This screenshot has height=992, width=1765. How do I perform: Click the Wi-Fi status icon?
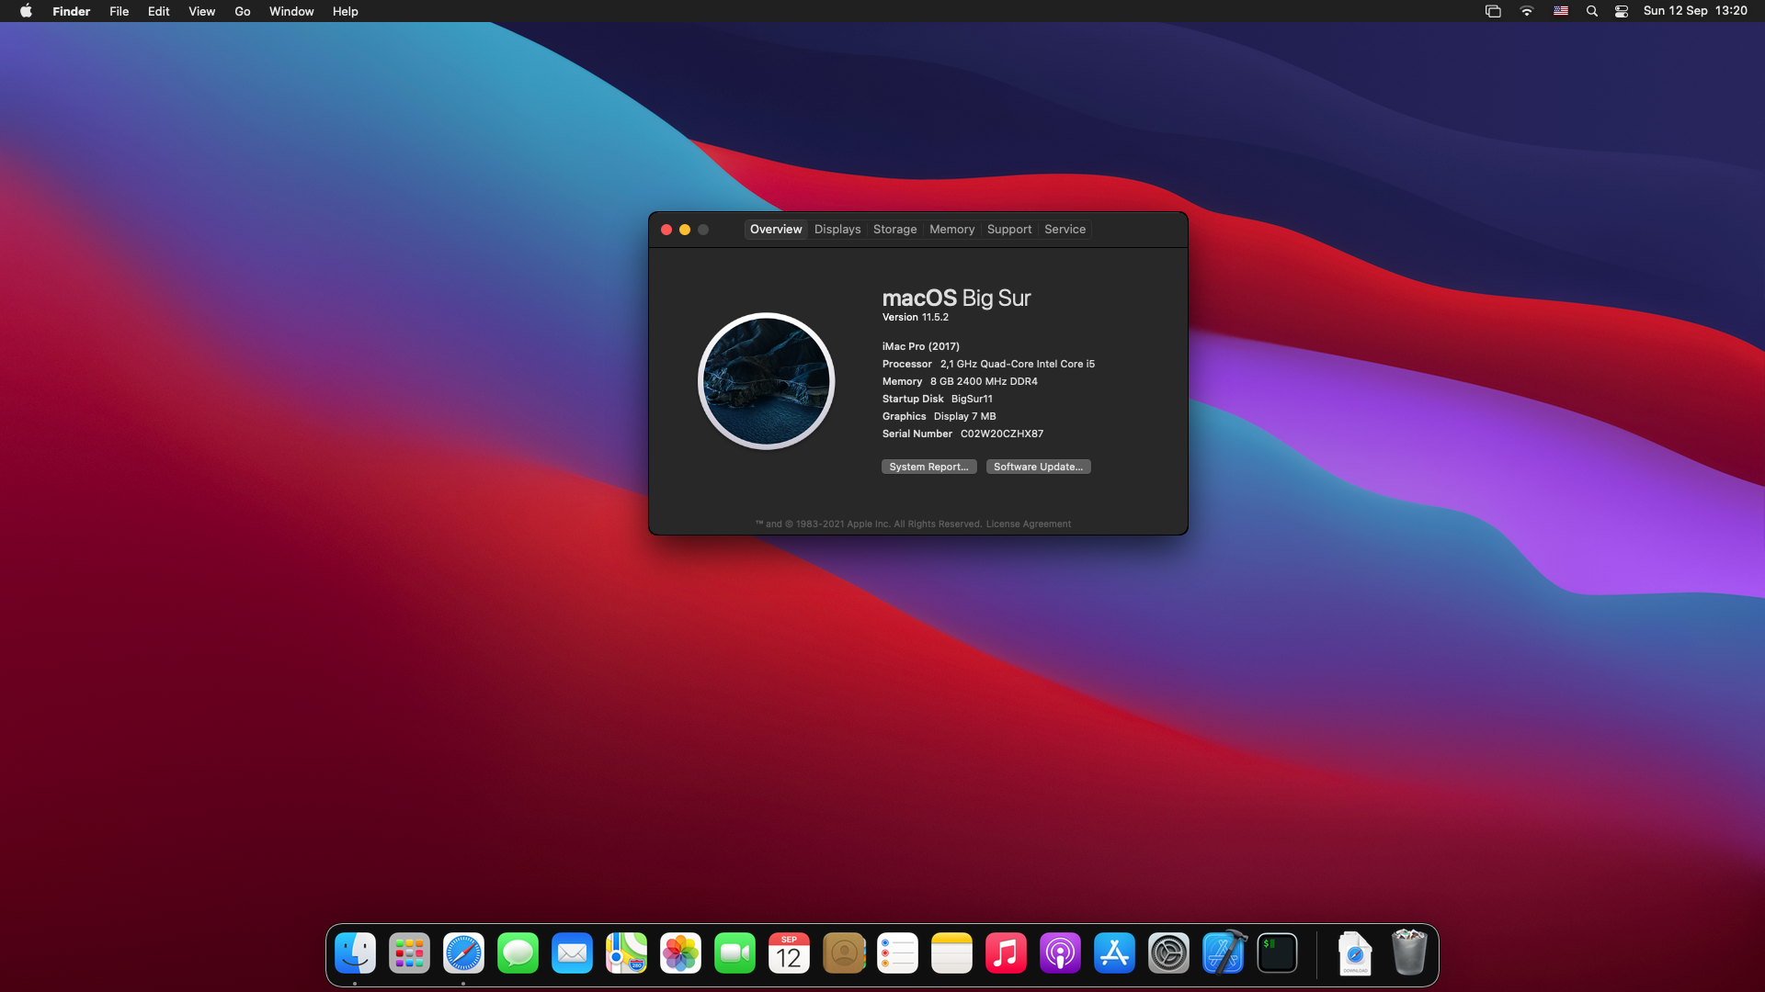(1527, 11)
